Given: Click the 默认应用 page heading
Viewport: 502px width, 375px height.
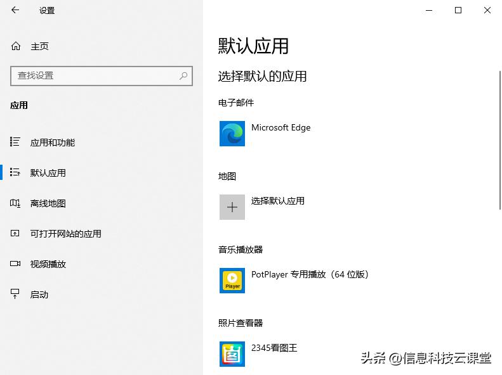Looking at the screenshot, I should (253, 46).
